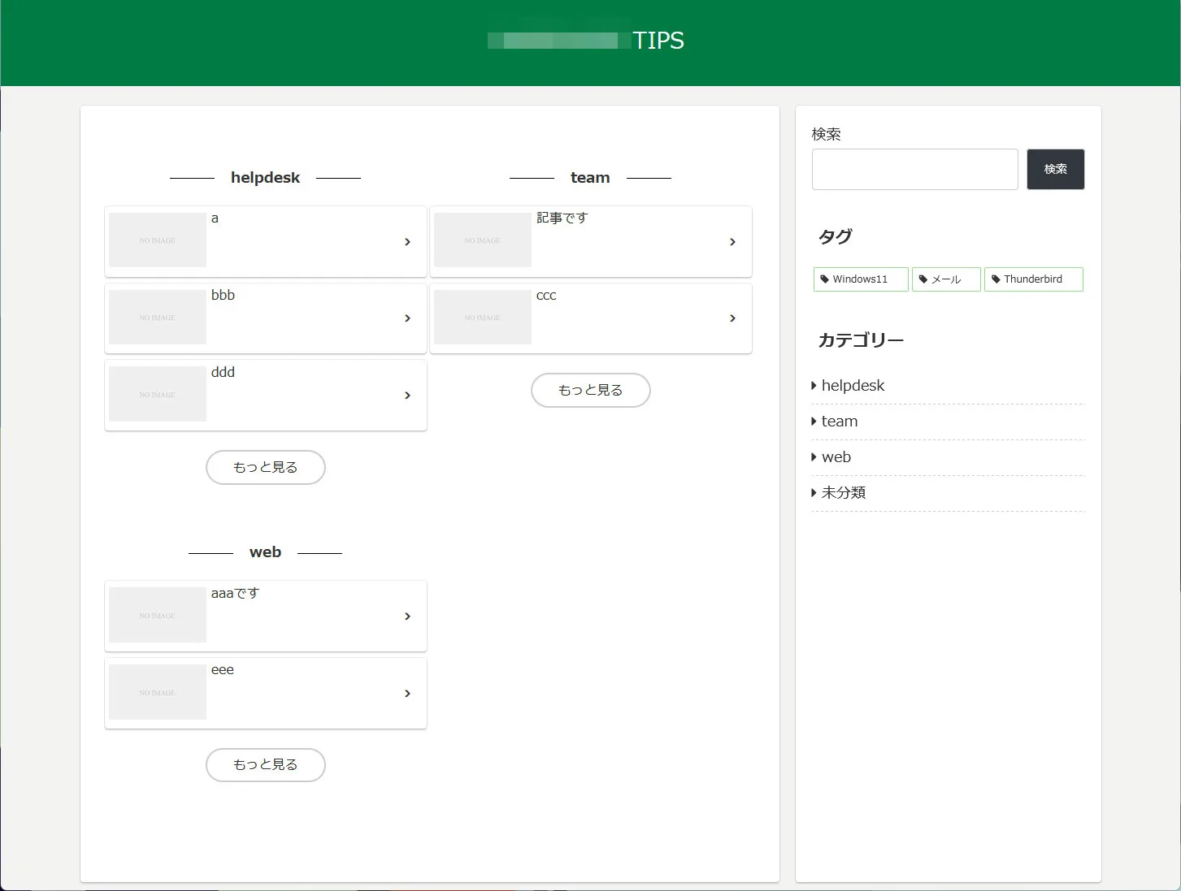Click the arrow on '記事です' card
Screen dimensions: 1181x891
coord(732,242)
